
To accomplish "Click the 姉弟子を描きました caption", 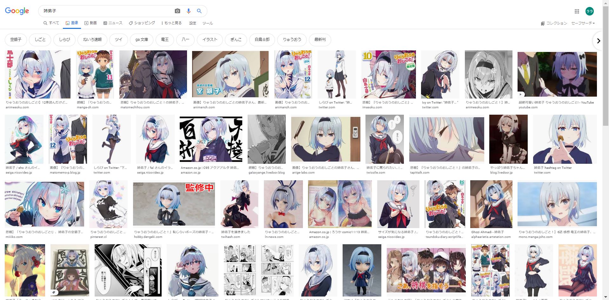I will pos(236,232).
